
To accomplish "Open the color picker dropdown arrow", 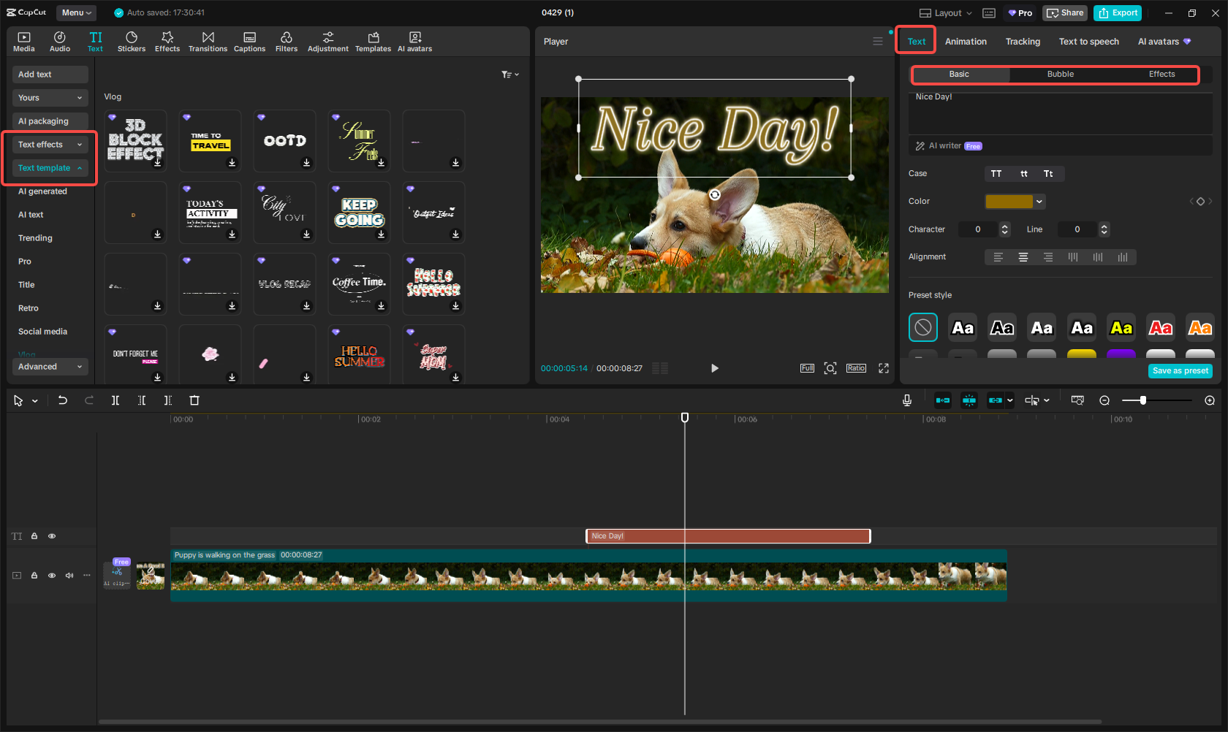I will click(x=1039, y=202).
